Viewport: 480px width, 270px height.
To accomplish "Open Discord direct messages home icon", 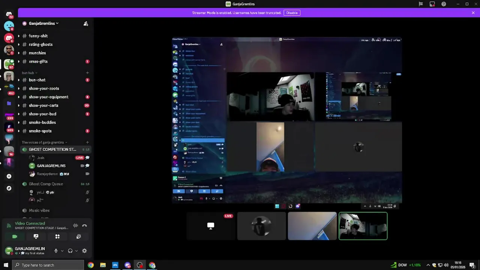I will point(9,14).
